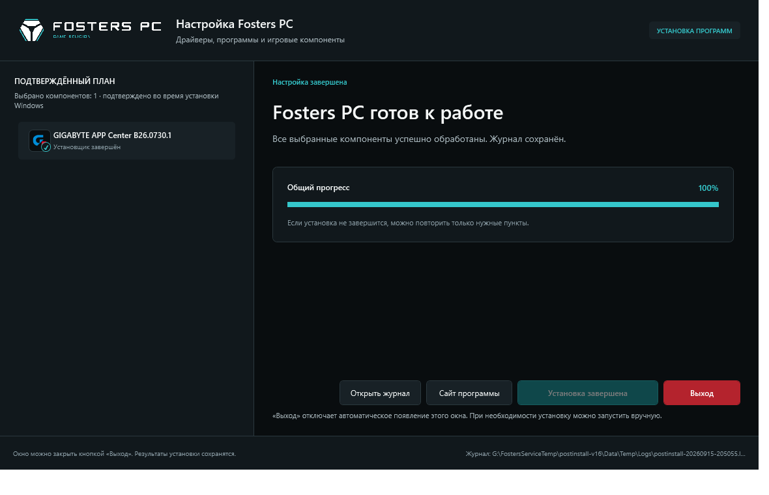Click the 100% progress value
The image size is (769, 495).
(708, 188)
